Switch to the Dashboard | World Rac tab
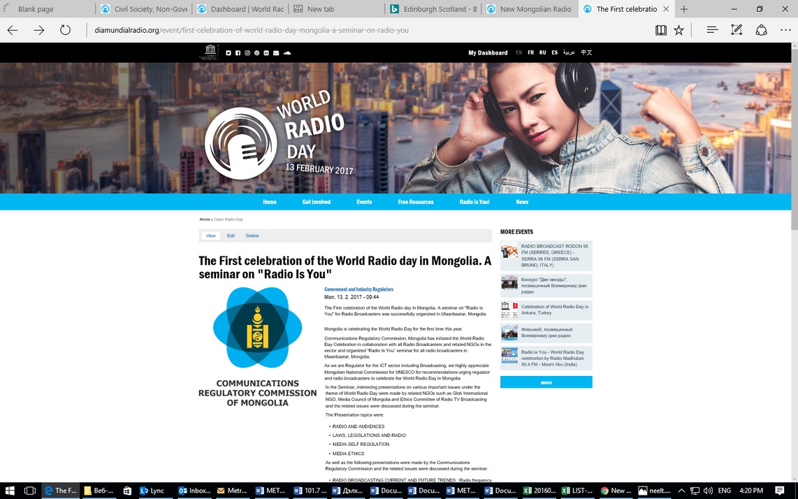Viewport: 798px width, 499px height. click(240, 9)
